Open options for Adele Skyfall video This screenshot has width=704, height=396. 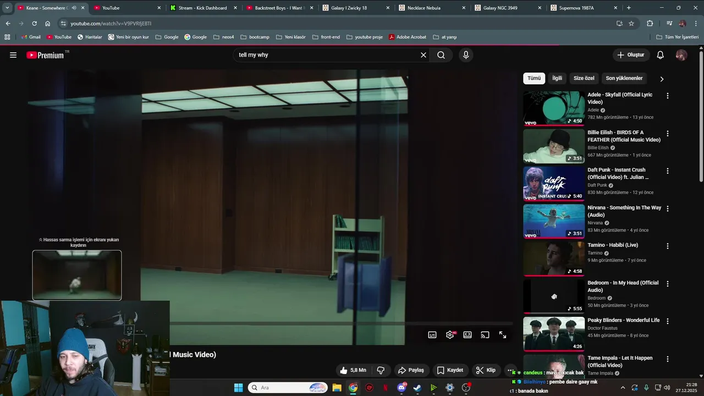[668, 96]
